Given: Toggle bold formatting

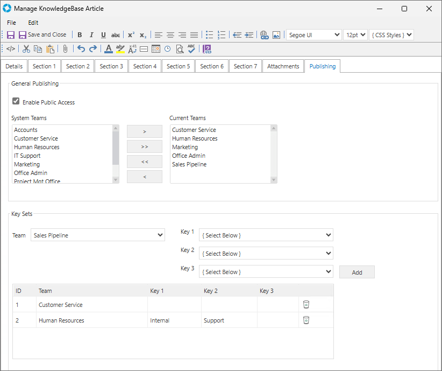Looking at the screenshot, I should tap(80, 35).
